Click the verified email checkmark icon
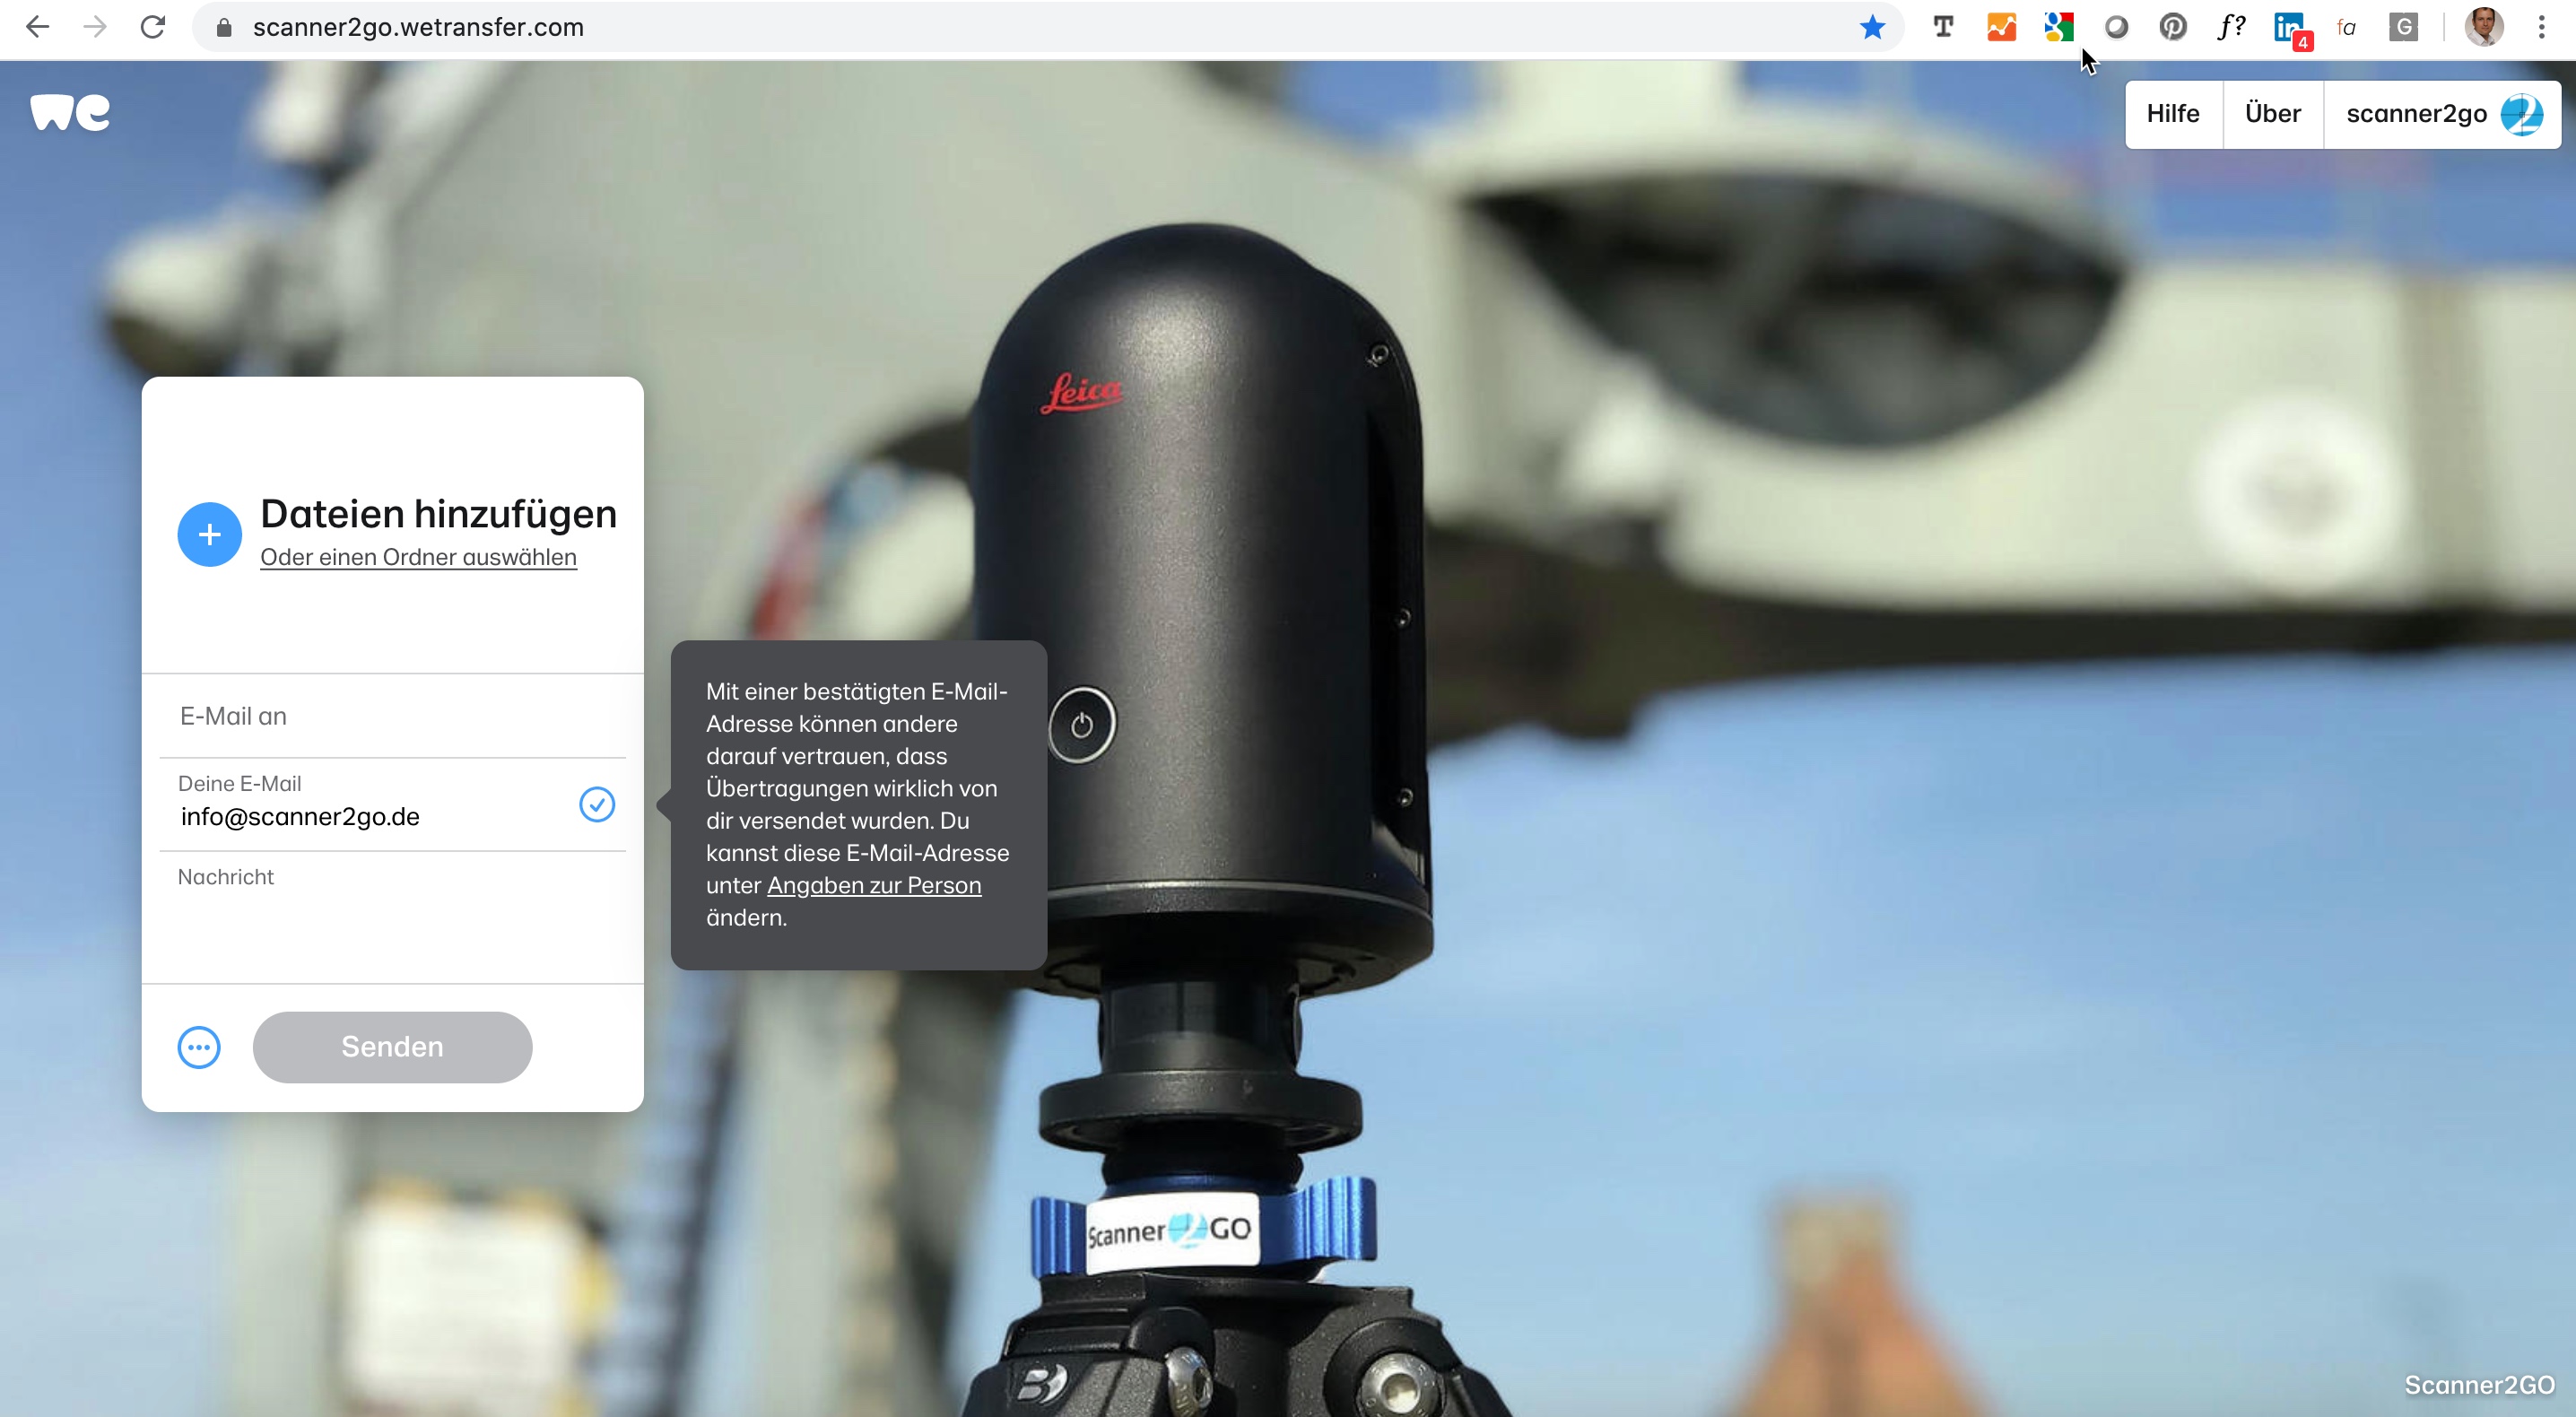The image size is (2576, 1417). [x=597, y=804]
